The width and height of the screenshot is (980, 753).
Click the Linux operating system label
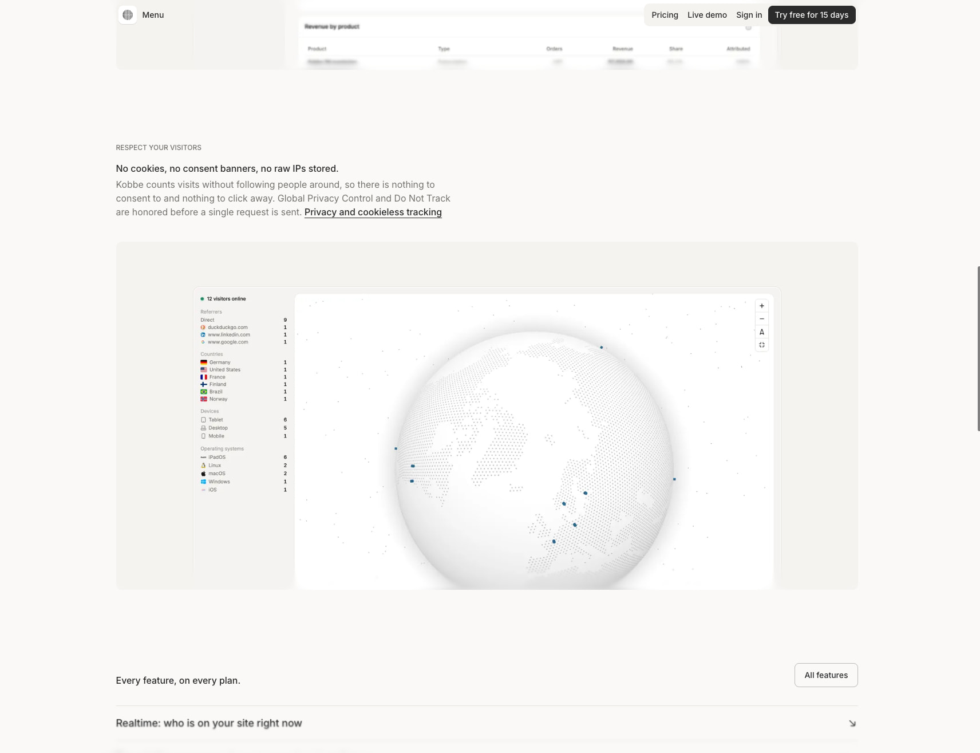[215, 466]
